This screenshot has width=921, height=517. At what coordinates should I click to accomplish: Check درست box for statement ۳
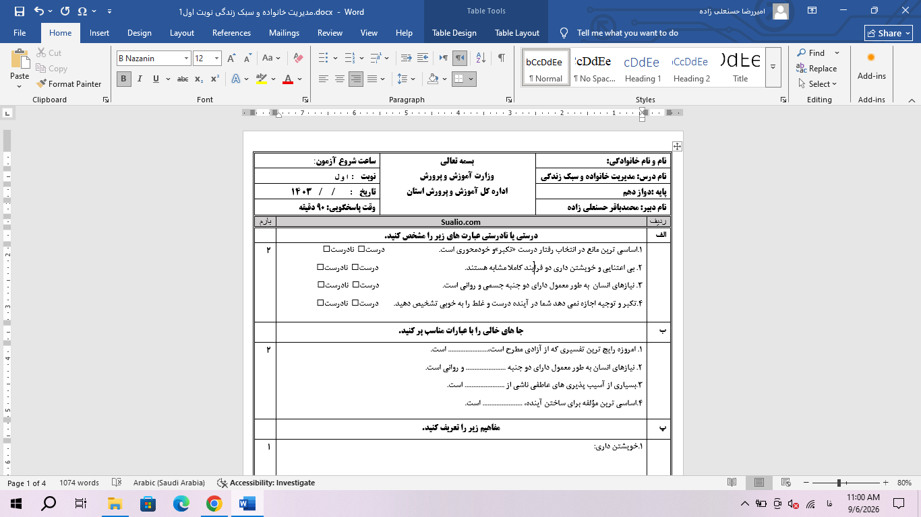pyautogui.click(x=355, y=285)
